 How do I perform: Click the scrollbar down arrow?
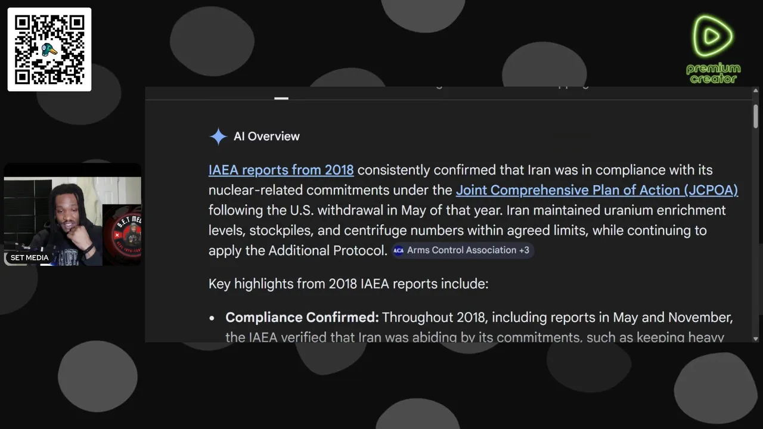click(x=756, y=338)
